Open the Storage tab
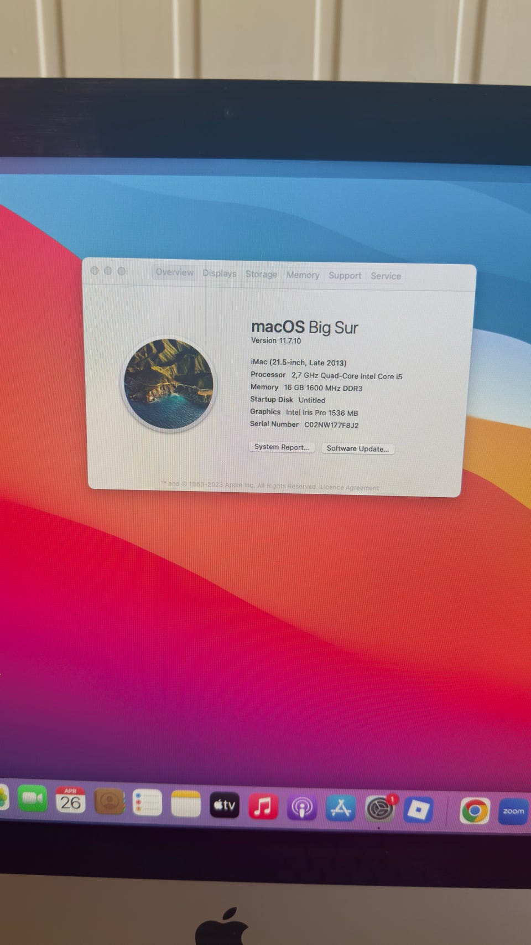This screenshot has height=945, width=531. point(261,274)
